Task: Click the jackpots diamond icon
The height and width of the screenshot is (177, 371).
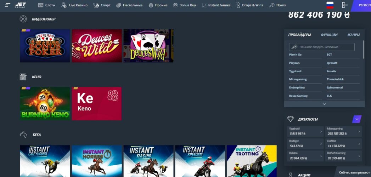Action: coord(291,119)
